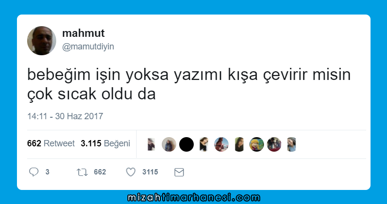This screenshot has height=204, width=387.
Task: Click the reply speech bubble icon
Action: click(34, 172)
